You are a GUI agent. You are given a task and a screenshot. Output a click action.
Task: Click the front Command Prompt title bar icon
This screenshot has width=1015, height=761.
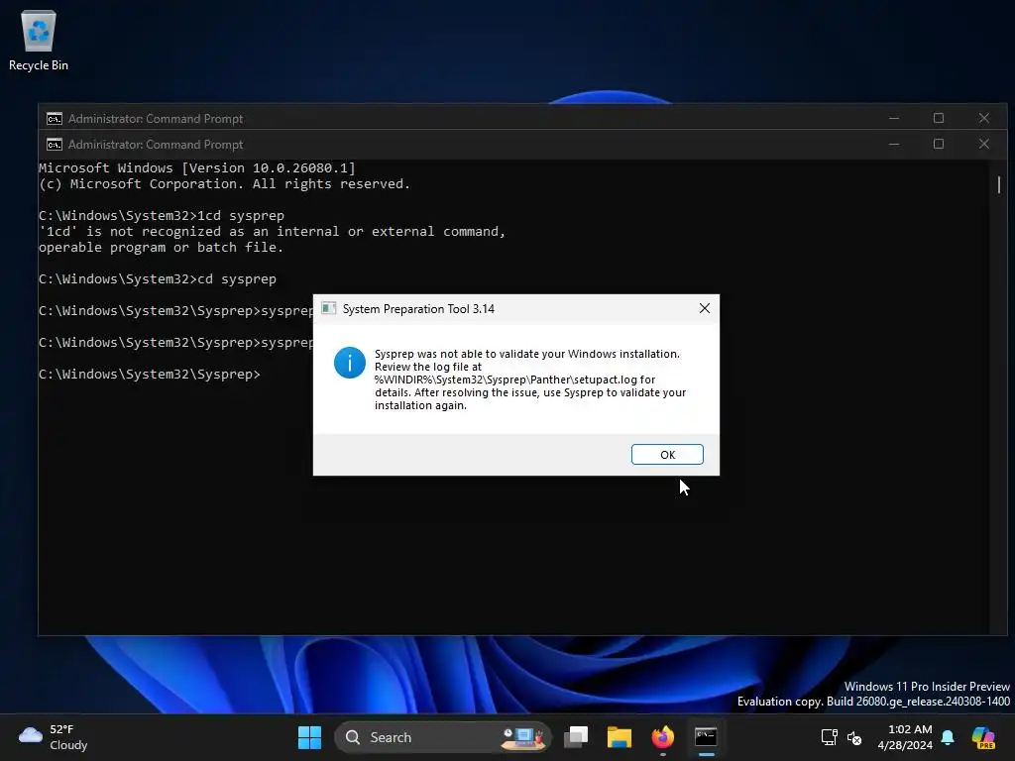click(x=55, y=145)
